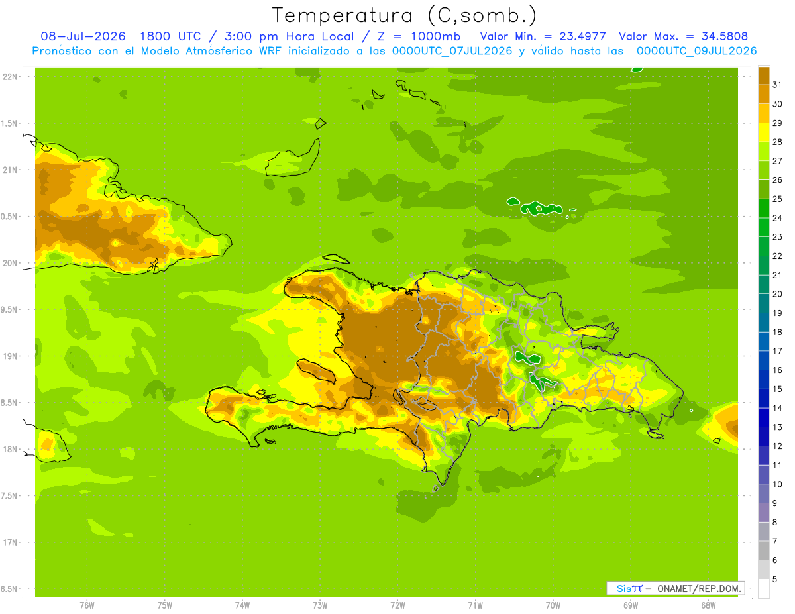The width and height of the screenshot is (795, 614).
Task: Click the "1800 UTC" time text
Action: (x=170, y=36)
